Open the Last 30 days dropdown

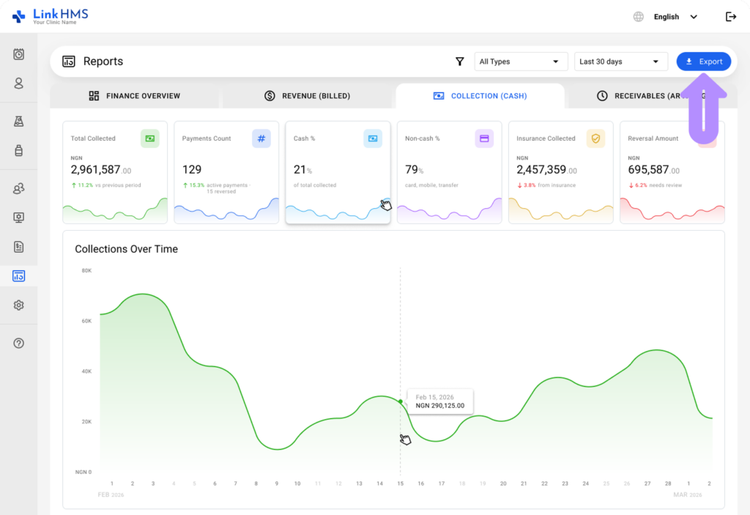point(621,62)
